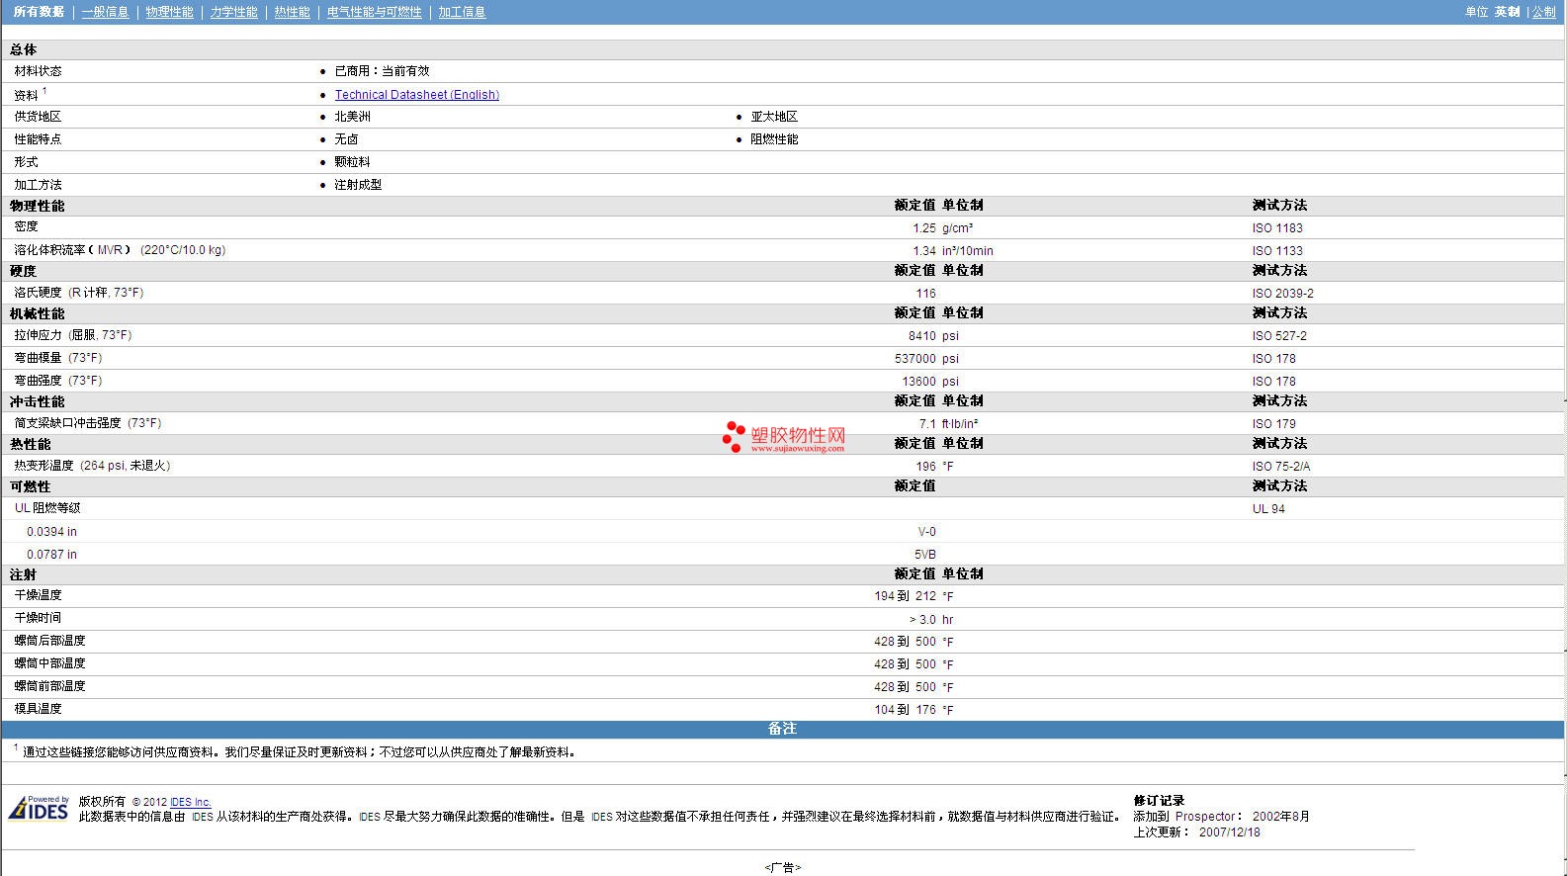Image resolution: width=1567 pixels, height=876 pixels.
Task: Click the 洛氏硬度 value 116
Action: [x=925, y=294]
